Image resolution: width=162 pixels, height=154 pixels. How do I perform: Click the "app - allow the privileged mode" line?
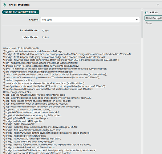click(47, 98)
